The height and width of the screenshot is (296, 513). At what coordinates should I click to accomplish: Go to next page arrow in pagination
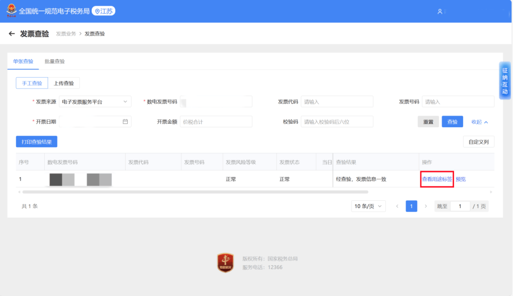click(x=426, y=206)
